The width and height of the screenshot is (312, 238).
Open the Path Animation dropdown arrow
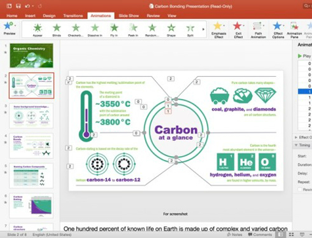pos(264,26)
